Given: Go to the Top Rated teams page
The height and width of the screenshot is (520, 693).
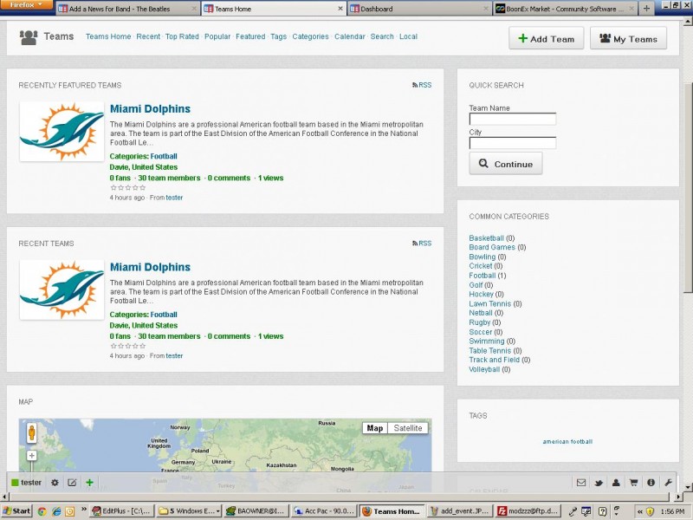Looking at the screenshot, I should point(182,36).
